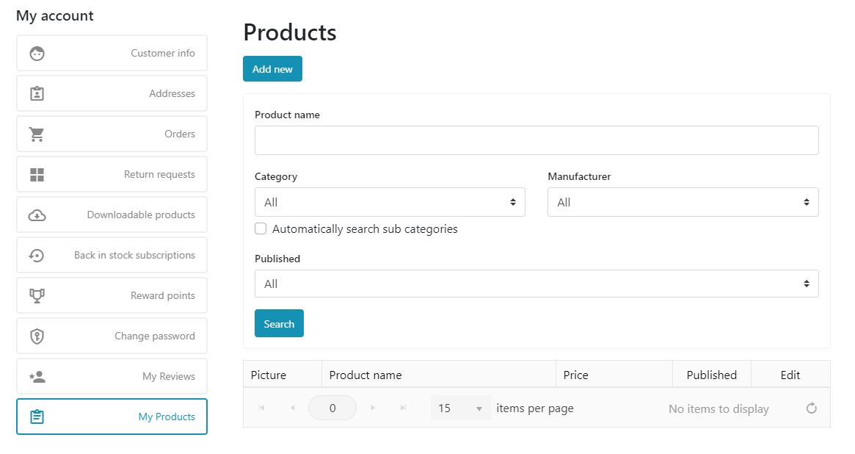
Task: Click the Return requests grid icon
Action: click(37, 175)
